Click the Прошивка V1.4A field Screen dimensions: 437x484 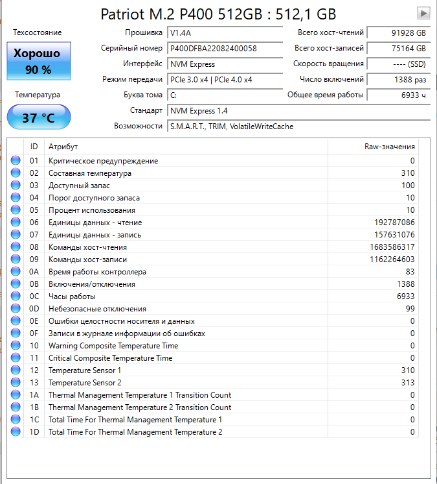(x=225, y=32)
